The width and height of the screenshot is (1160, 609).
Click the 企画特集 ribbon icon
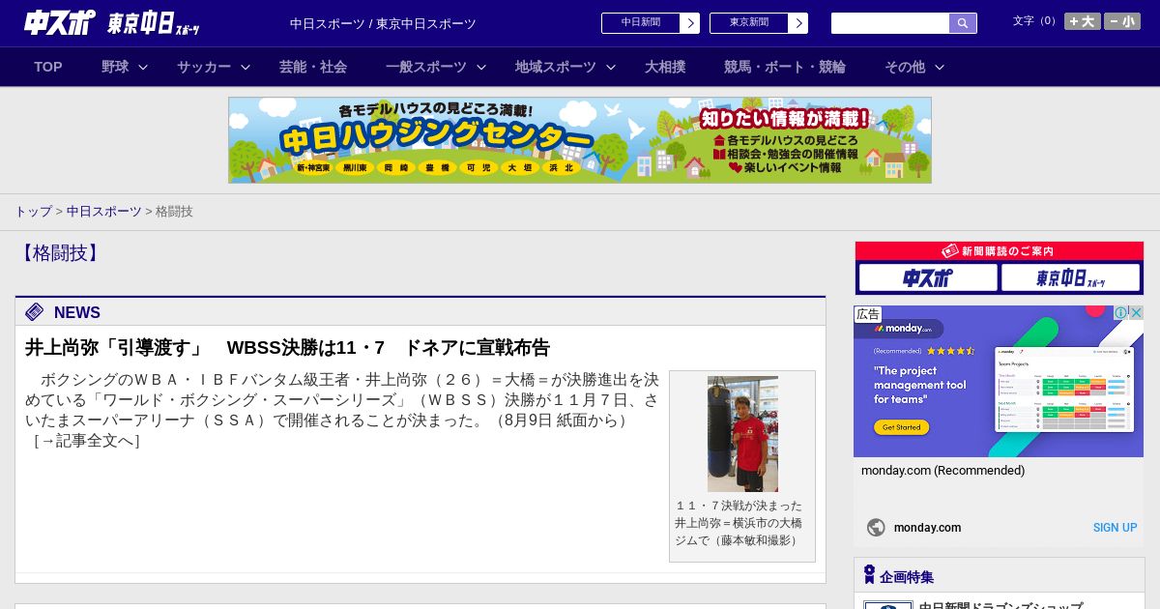(x=869, y=575)
